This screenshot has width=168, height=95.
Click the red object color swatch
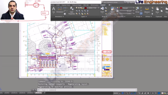coord(121,8)
